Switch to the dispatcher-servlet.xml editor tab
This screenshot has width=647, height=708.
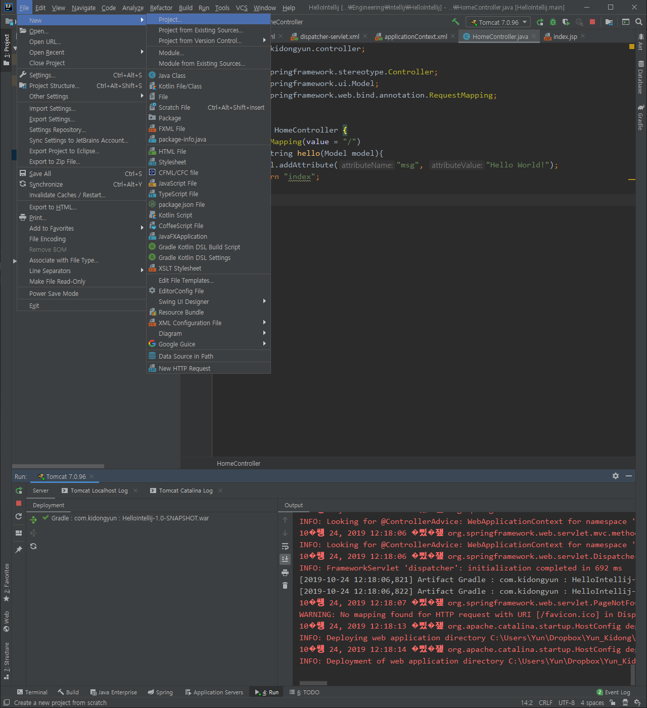pos(329,36)
